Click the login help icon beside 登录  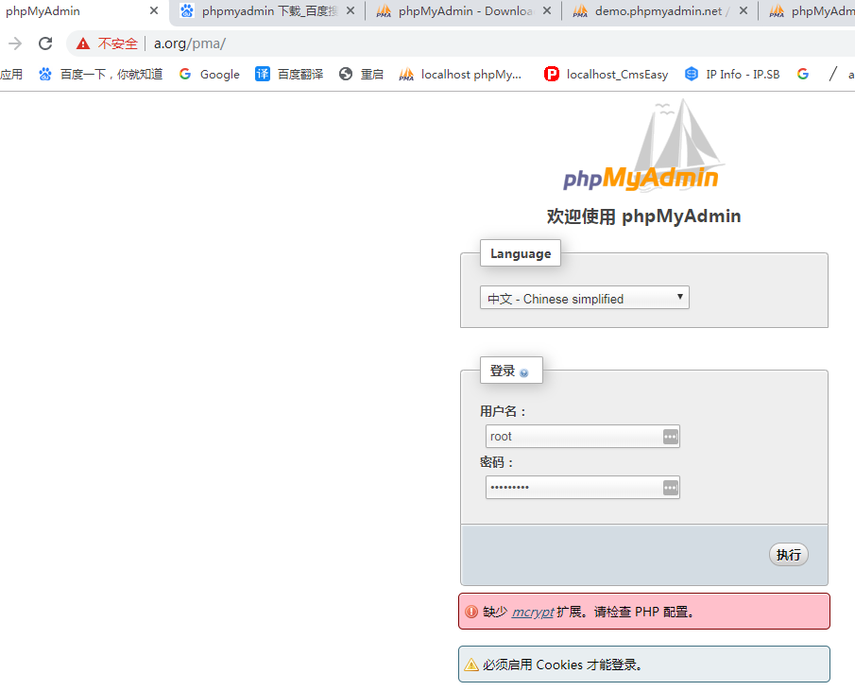[x=524, y=373]
